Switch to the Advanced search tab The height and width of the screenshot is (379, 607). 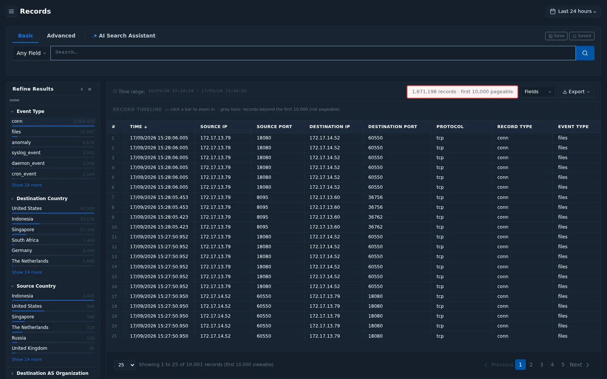pos(61,36)
